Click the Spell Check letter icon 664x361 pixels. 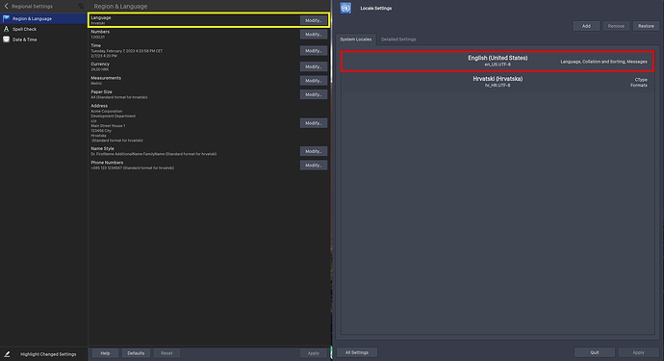pyautogui.click(x=6, y=29)
